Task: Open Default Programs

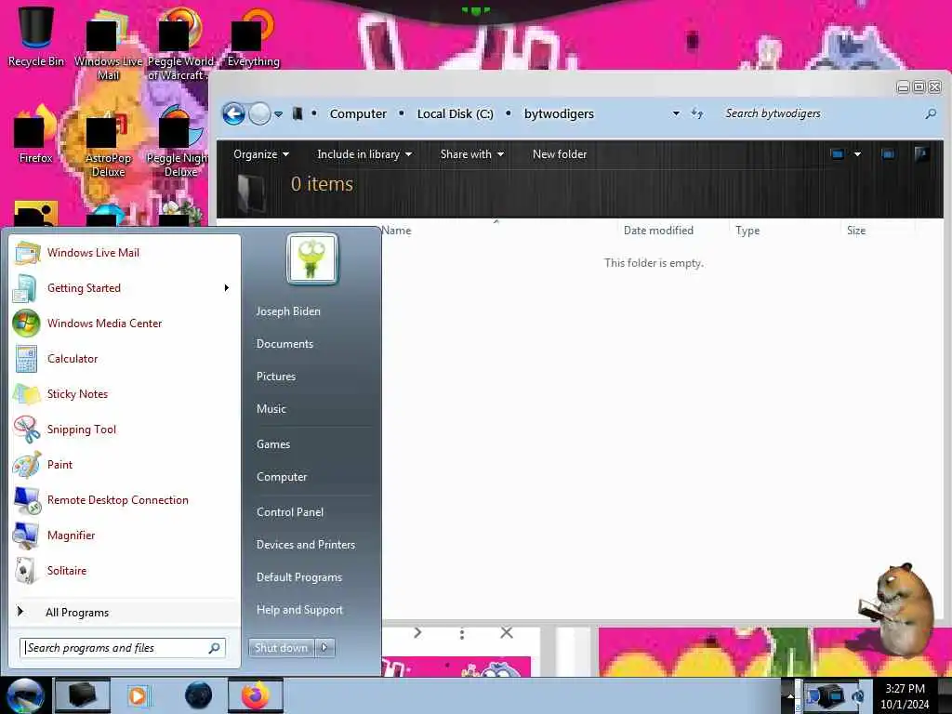Action: pos(299,577)
